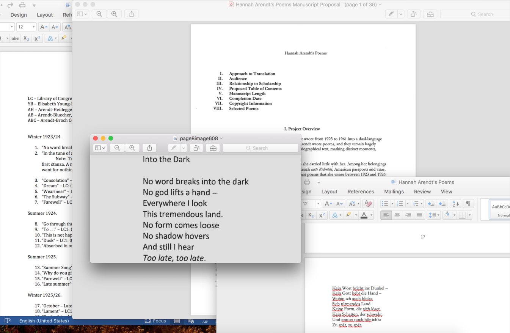Click Search field in page8image608 window
Screen dimensions: 510x333
click(260, 148)
